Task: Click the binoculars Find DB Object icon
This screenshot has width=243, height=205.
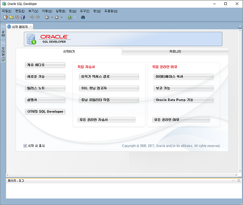Action: pos(83,17)
